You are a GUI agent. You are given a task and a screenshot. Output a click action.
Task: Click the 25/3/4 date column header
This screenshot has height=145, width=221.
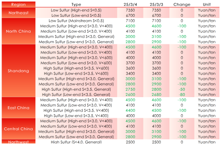pos(130,4)
